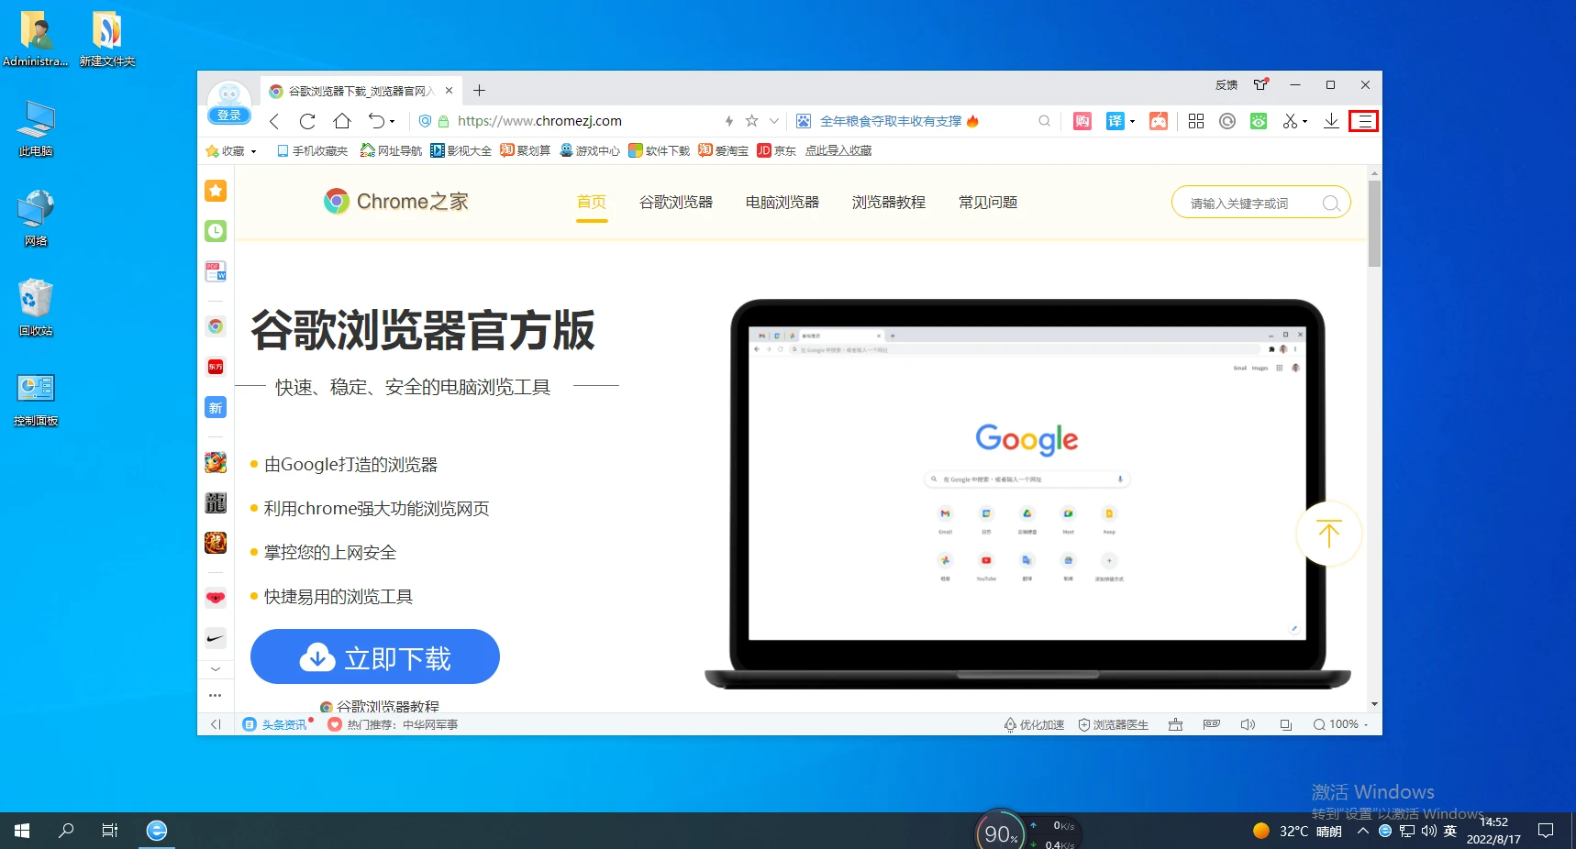Screen dimensions: 1576x849
Task: Go to the home page icon
Action: tap(342, 121)
